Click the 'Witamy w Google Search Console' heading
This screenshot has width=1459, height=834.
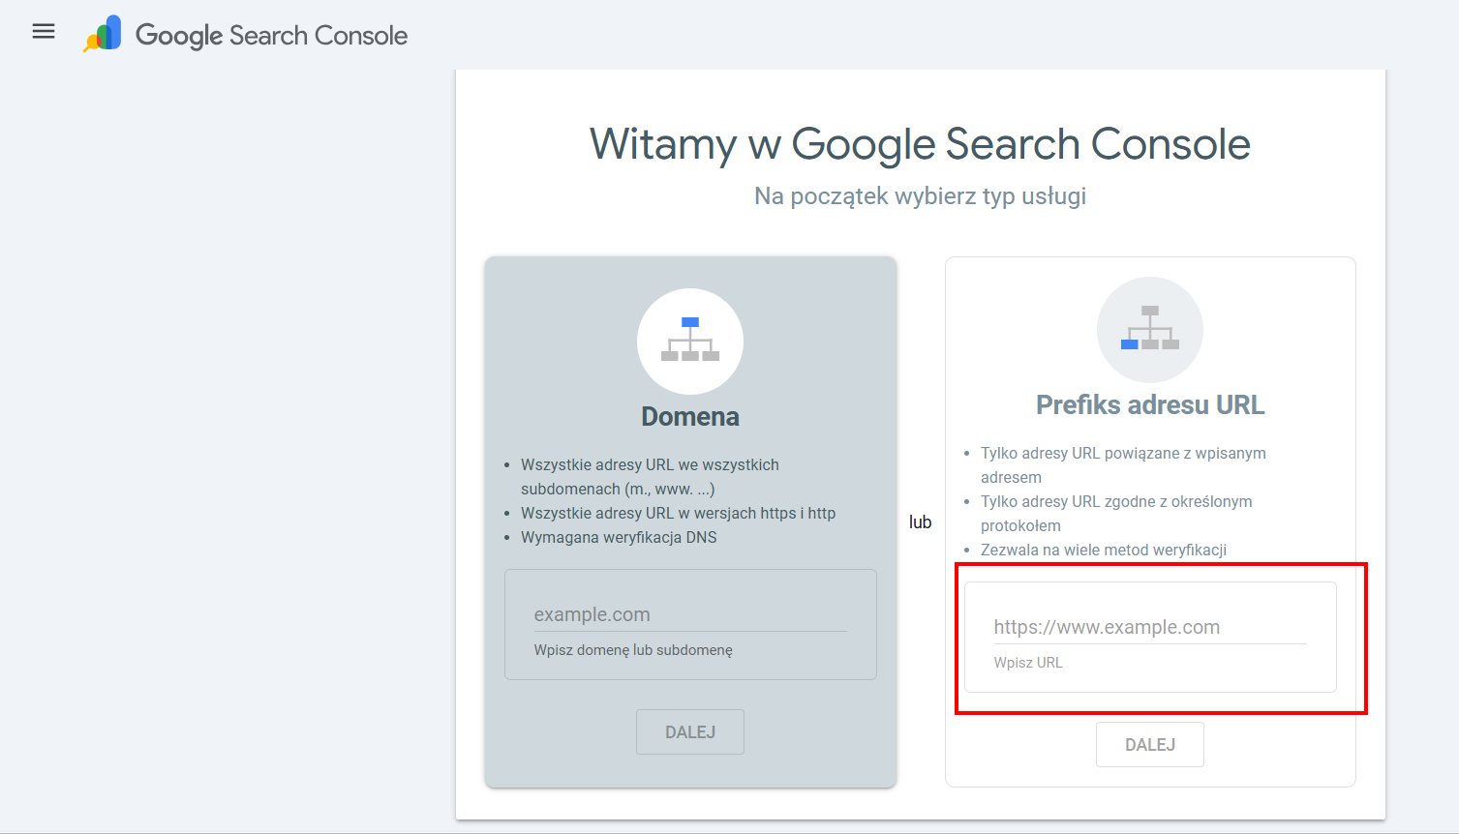920,144
